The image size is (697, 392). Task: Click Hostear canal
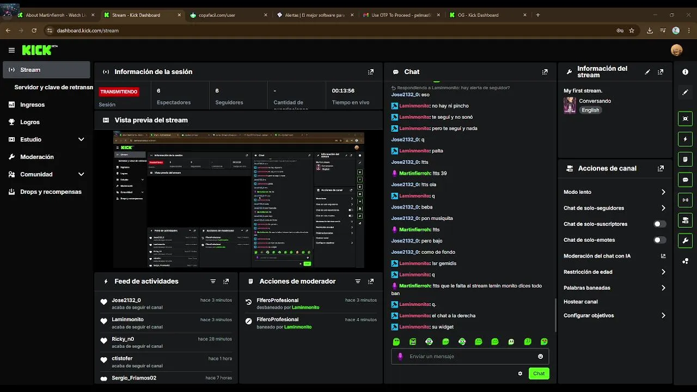(x=580, y=302)
